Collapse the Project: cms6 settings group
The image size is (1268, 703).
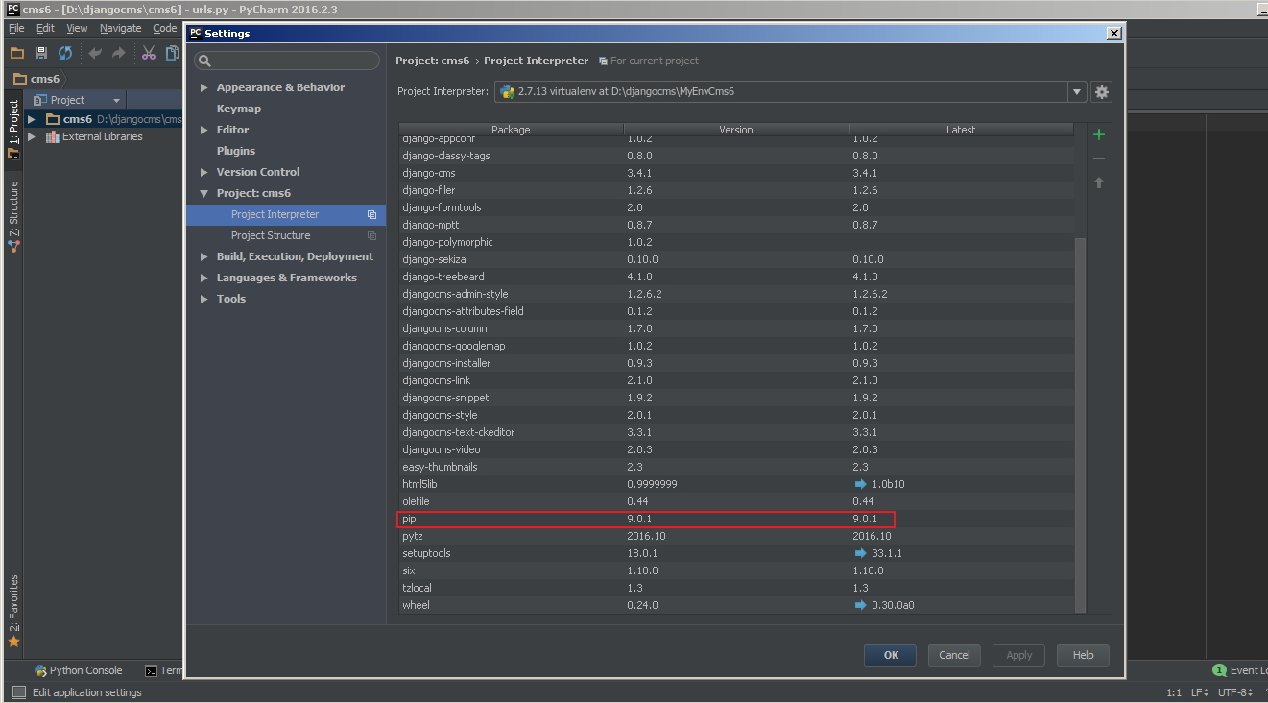203,193
